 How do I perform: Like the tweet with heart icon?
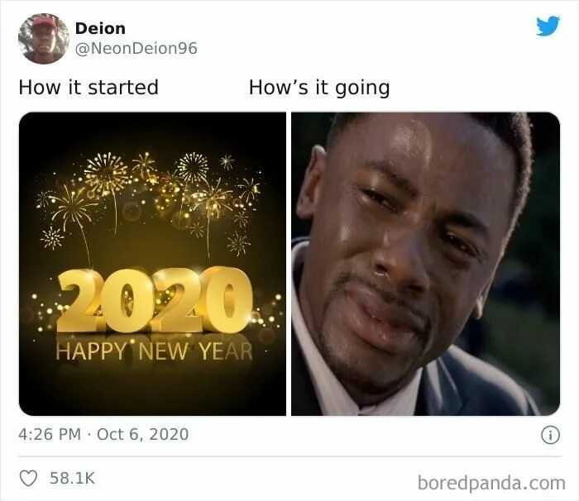pos(28,478)
